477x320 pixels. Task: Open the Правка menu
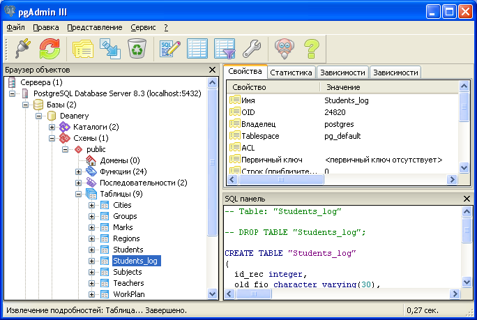46,27
